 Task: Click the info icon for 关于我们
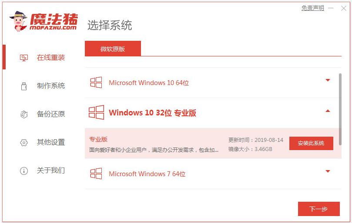pyautogui.click(x=24, y=171)
